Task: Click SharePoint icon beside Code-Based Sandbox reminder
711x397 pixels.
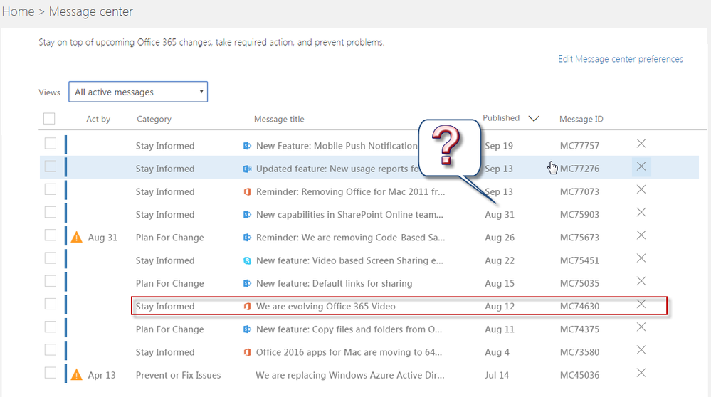Action: click(x=247, y=238)
